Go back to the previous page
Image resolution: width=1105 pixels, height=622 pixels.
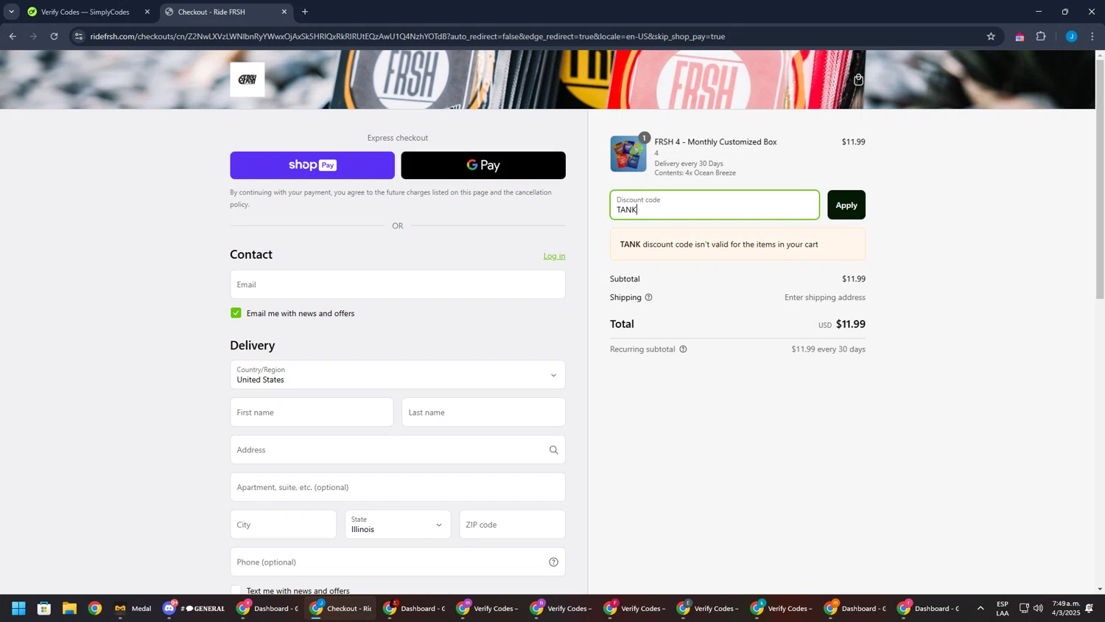[x=13, y=36]
